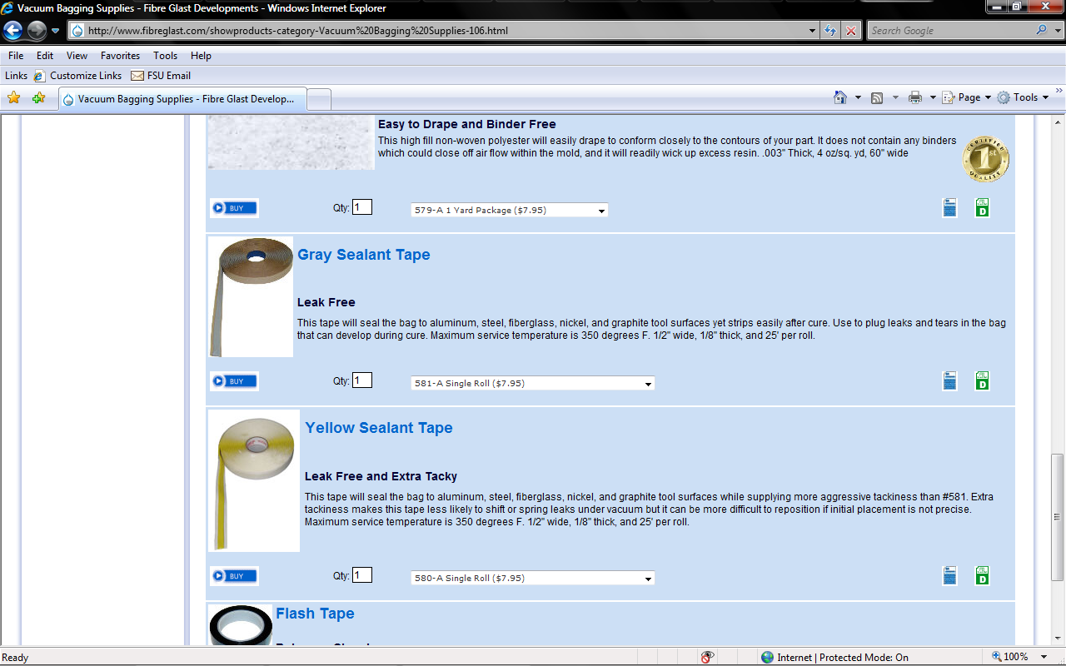Screen dimensions: 1066x666
Task: Click the Home icon in the command bar
Action: 840,97
